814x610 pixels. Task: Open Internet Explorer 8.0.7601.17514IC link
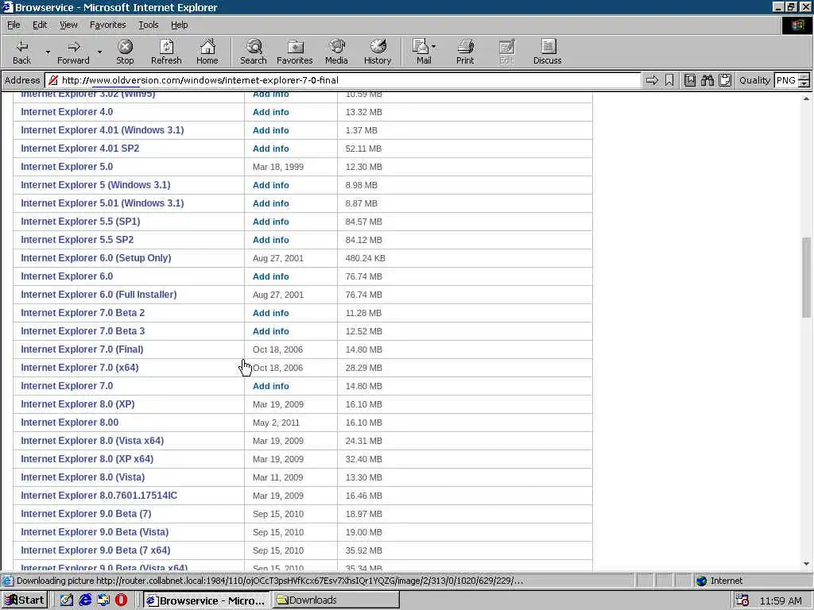click(x=99, y=496)
